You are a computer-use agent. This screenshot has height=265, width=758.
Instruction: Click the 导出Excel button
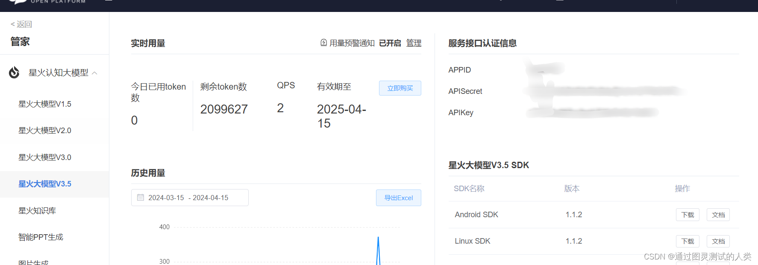click(399, 198)
